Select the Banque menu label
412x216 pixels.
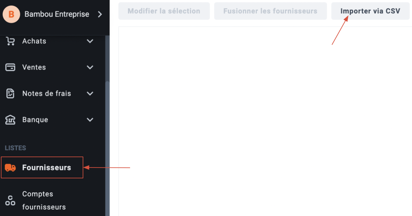click(x=35, y=120)
